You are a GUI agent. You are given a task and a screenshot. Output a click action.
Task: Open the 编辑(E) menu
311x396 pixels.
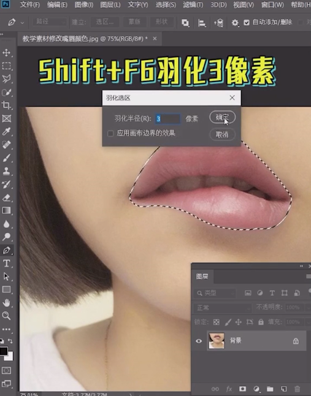[57, 5]
